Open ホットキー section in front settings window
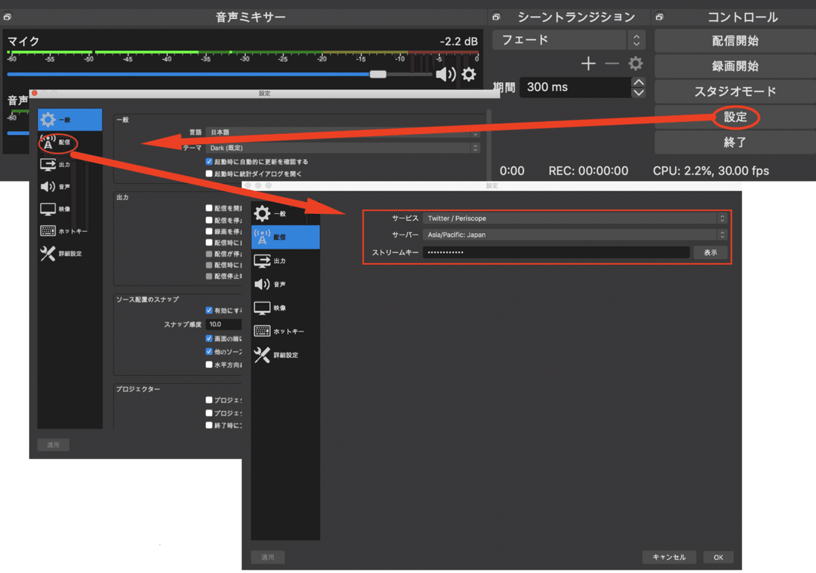 [x=286, y=331]
